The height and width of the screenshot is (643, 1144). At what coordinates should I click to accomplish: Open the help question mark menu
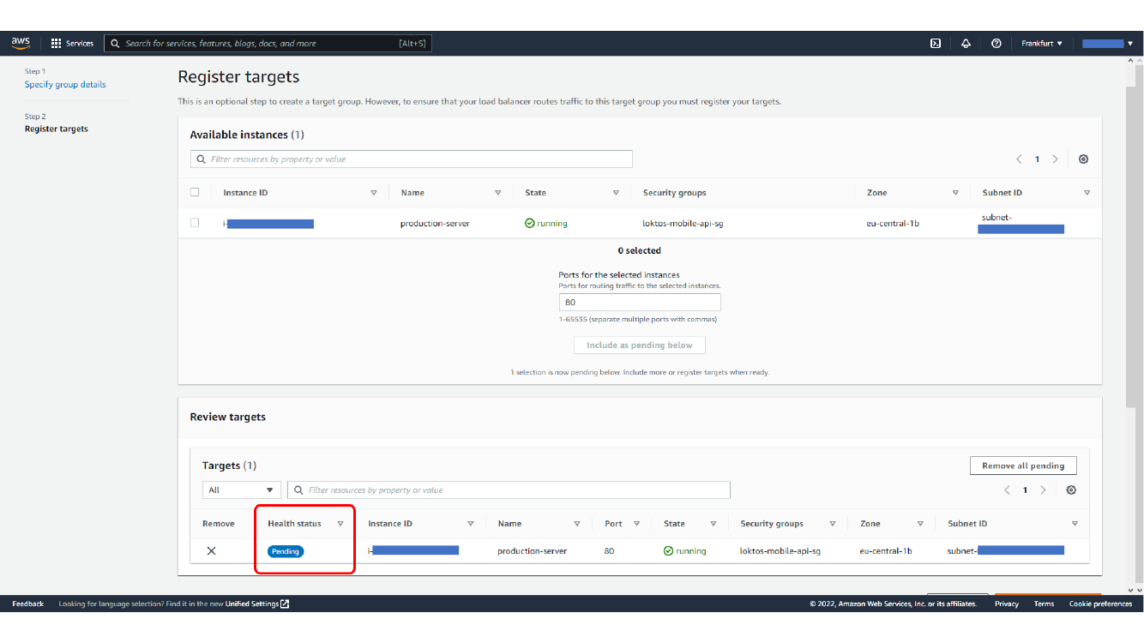(996, 43)
